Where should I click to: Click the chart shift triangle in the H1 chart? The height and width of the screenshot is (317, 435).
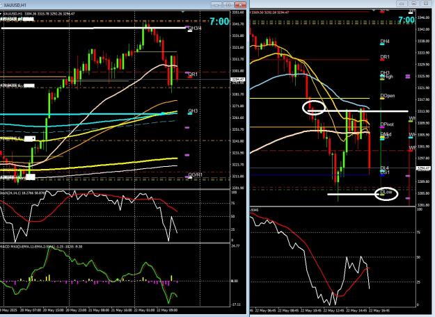pyautogui.click(x=182, y=12)
